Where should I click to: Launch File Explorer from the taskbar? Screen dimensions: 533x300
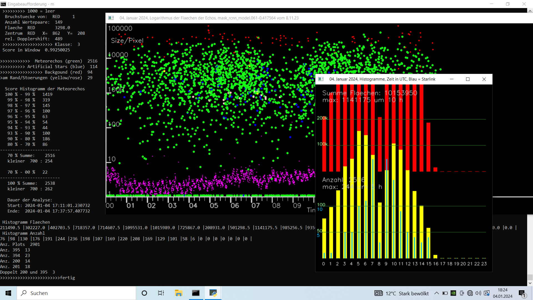pyautogui.click(x=178, y=293)
